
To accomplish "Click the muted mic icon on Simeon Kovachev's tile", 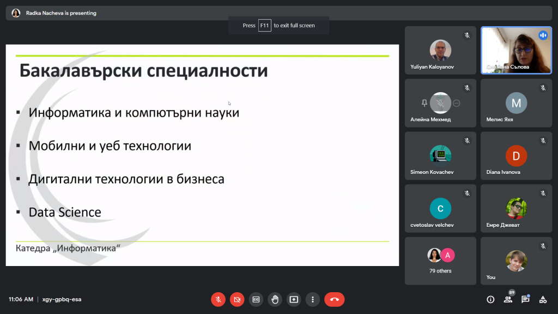I will 467,141.
